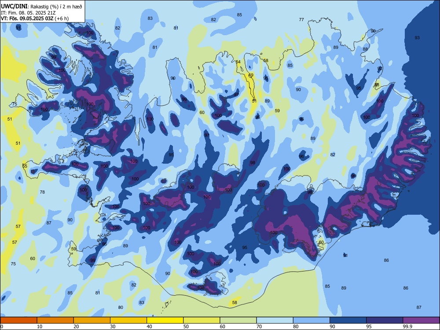This screenshot has width=440, height=330.
Task: Click the pale yellow 50–60 legend swatch
Action: coord(202,320)
